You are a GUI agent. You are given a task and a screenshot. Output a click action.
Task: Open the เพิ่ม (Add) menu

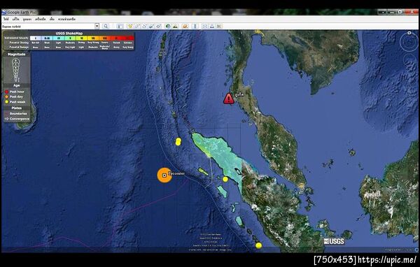(x=52, y=20)
